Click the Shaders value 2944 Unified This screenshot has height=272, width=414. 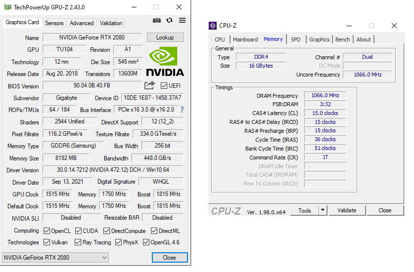point(69,121)
